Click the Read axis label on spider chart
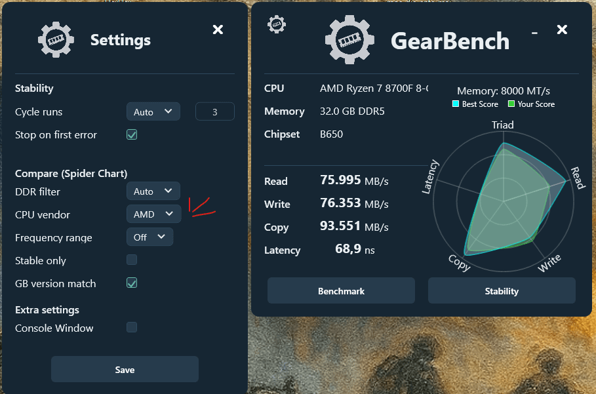Viewport: 596px width, 394px height. (x=578, y=178)
